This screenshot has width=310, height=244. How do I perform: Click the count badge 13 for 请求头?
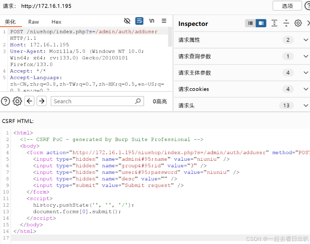pyautogui.click(x=286, y=106)
